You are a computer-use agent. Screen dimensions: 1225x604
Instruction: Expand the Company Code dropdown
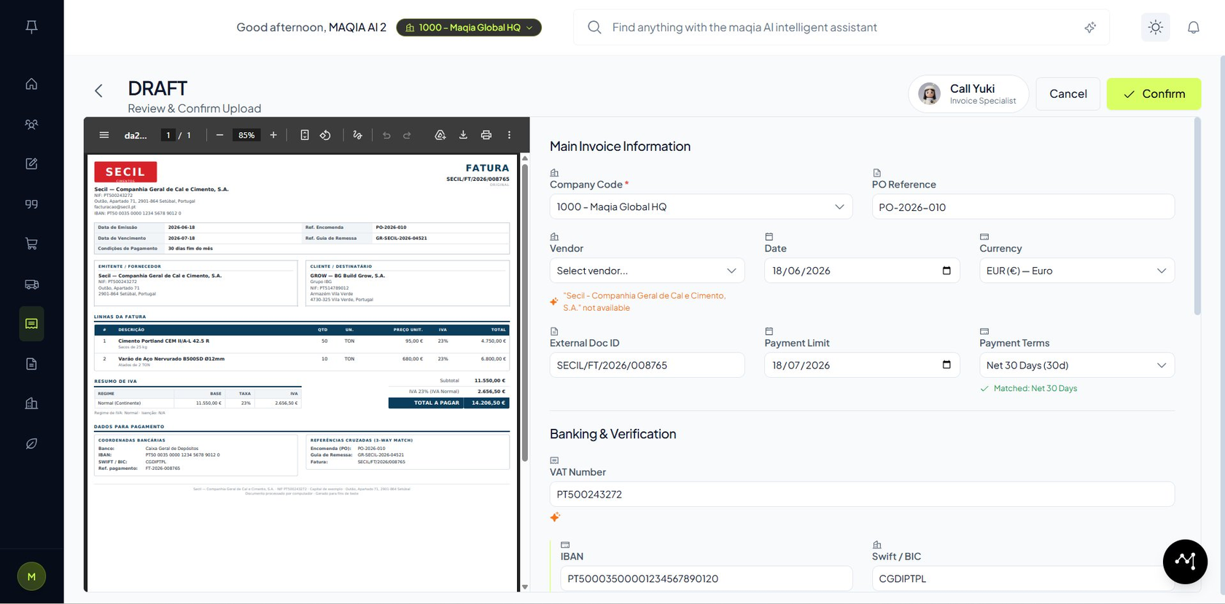coord(701,206)
